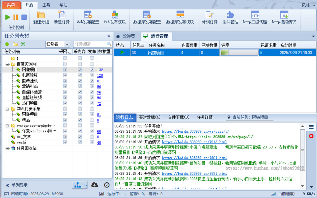Viewport: 317px width, 198px height.
Task: Pause task with orange pause button
Action: (16, 17)
